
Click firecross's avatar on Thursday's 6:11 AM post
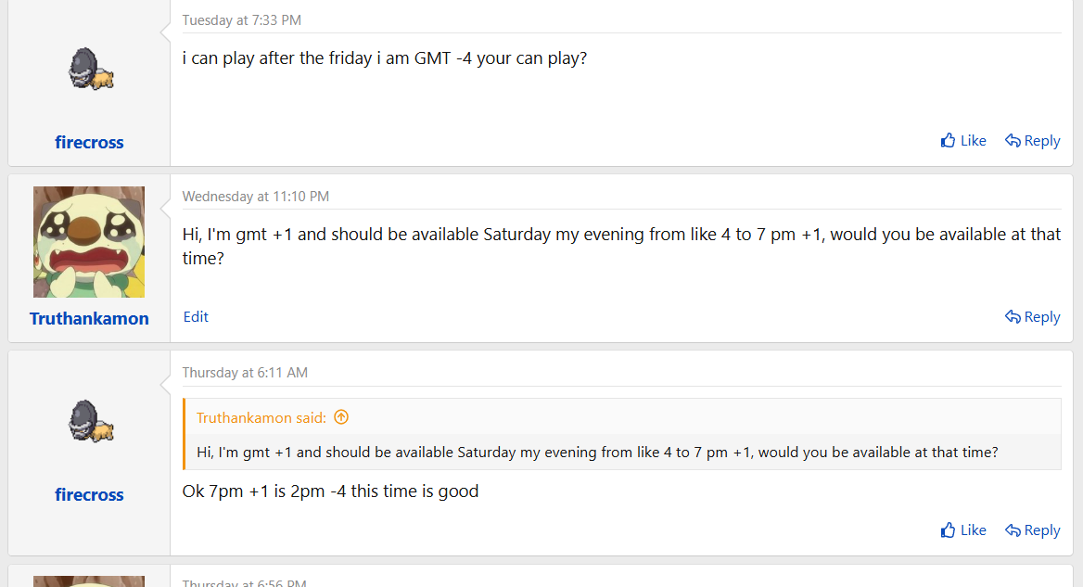[x=90, y=422]
